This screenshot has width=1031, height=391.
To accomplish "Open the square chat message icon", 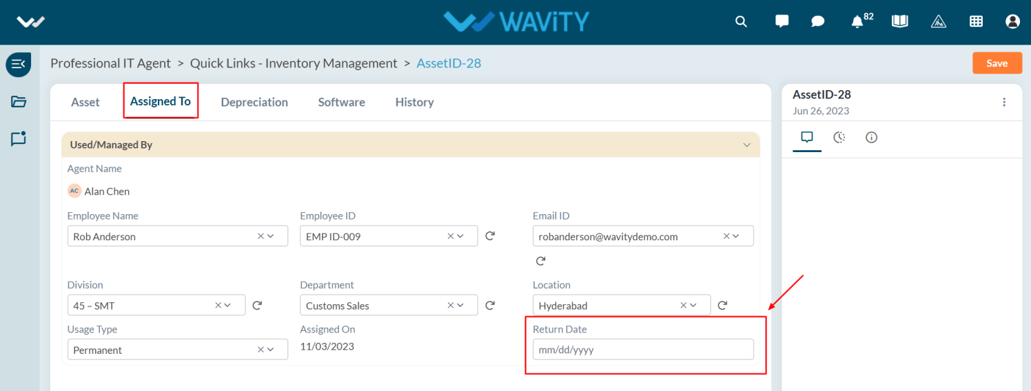I will point(782,21).
